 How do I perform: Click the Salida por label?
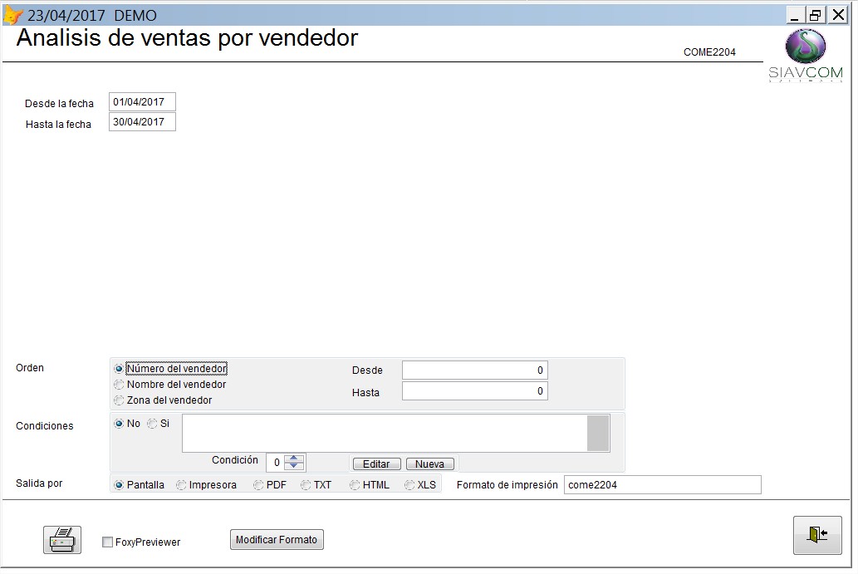click(x=39, y=483)
